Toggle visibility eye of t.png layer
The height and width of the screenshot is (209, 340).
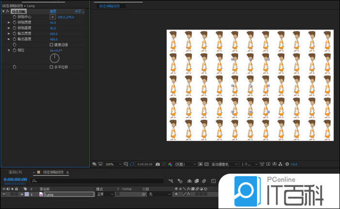tap(4, 194)
